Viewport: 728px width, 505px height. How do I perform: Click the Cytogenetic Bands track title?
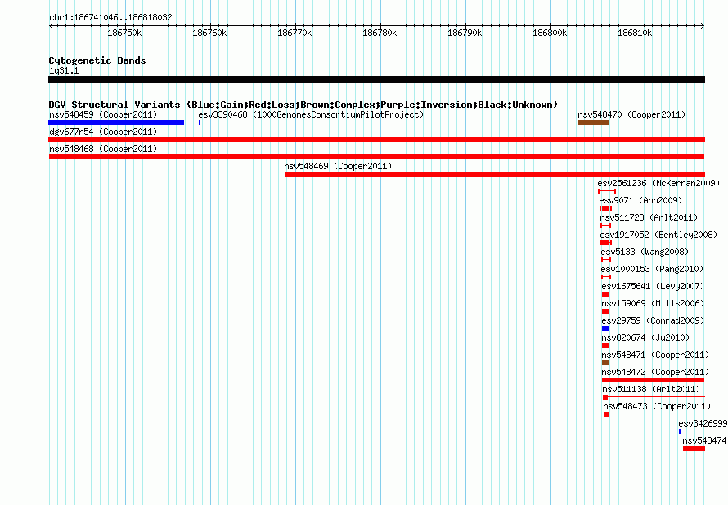[x=97, y=60]
